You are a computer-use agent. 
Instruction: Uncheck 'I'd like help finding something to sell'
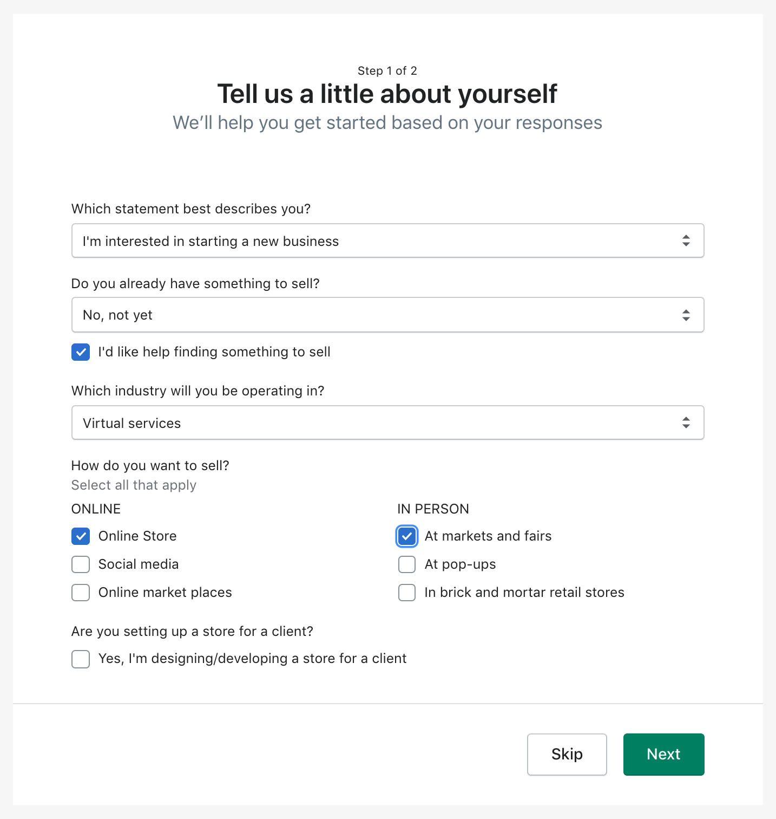click(80, 352)
